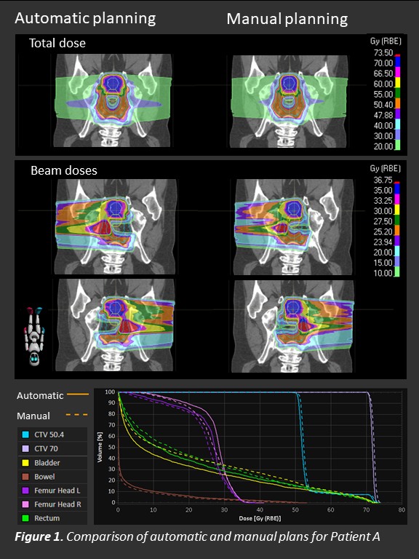Click the 50.40 orange total dose level
This screenshot has height=559, width=419.
pyautogui.click(x=398, y=103)
